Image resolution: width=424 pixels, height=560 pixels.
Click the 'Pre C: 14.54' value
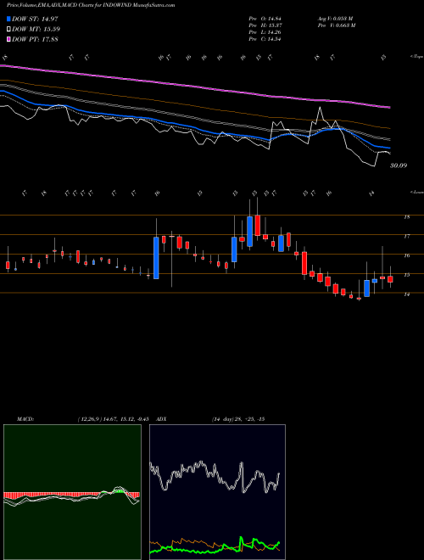tap(264, 39)
